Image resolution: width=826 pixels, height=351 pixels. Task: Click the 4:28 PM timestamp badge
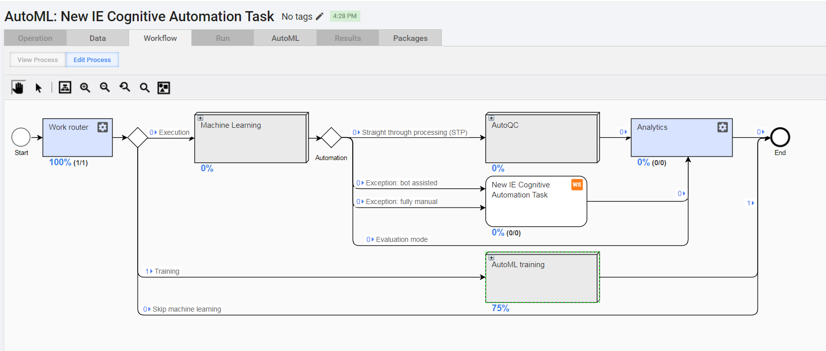[x=345, y=16]
